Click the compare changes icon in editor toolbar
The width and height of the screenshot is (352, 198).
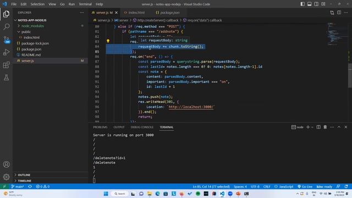click(332, 13)
